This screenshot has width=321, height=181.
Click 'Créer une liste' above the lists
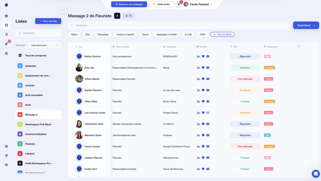(x=48, y=21)
